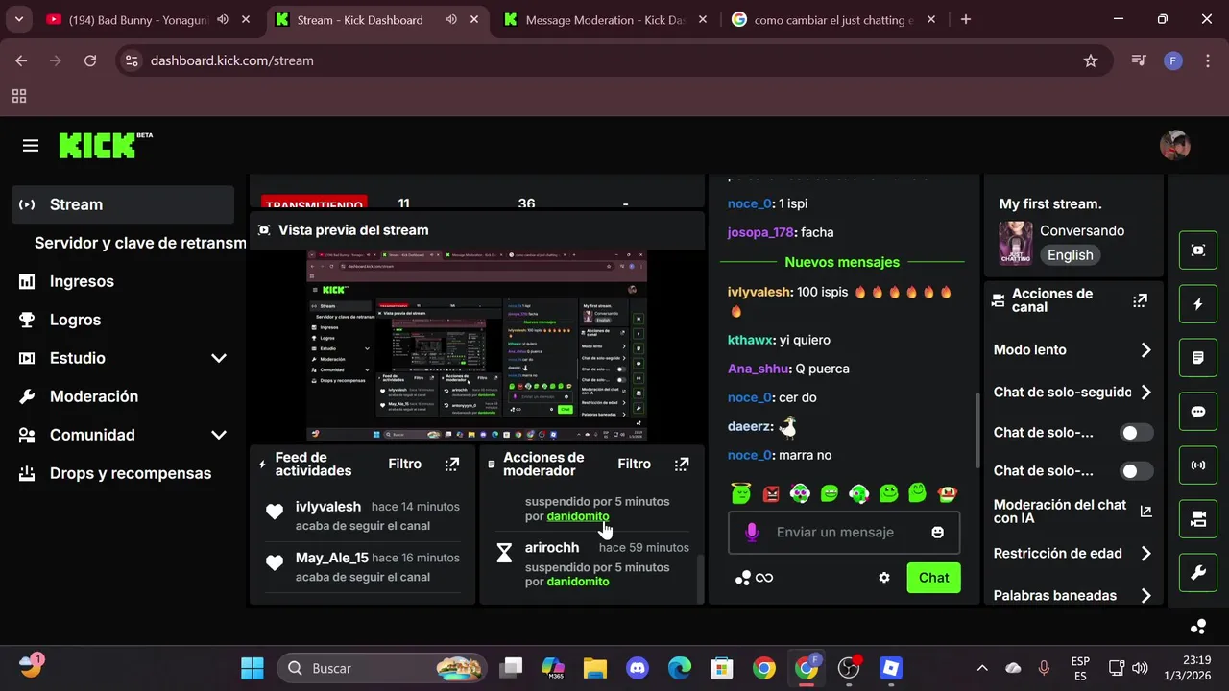Expand the Comunidad sidebar section
The image size is (1229, 691).
[x=219, y=435]
